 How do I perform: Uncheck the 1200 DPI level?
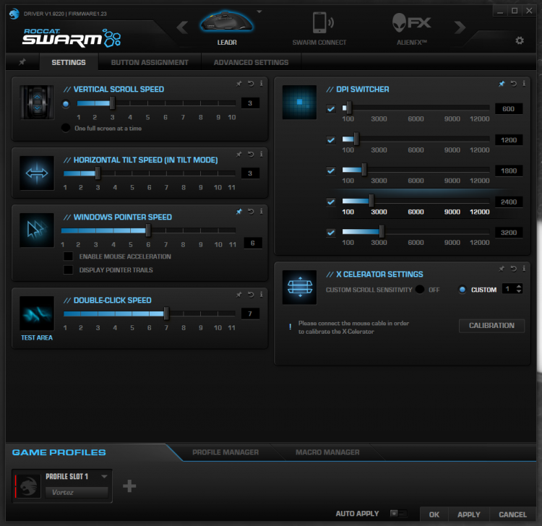pos(331,140)
